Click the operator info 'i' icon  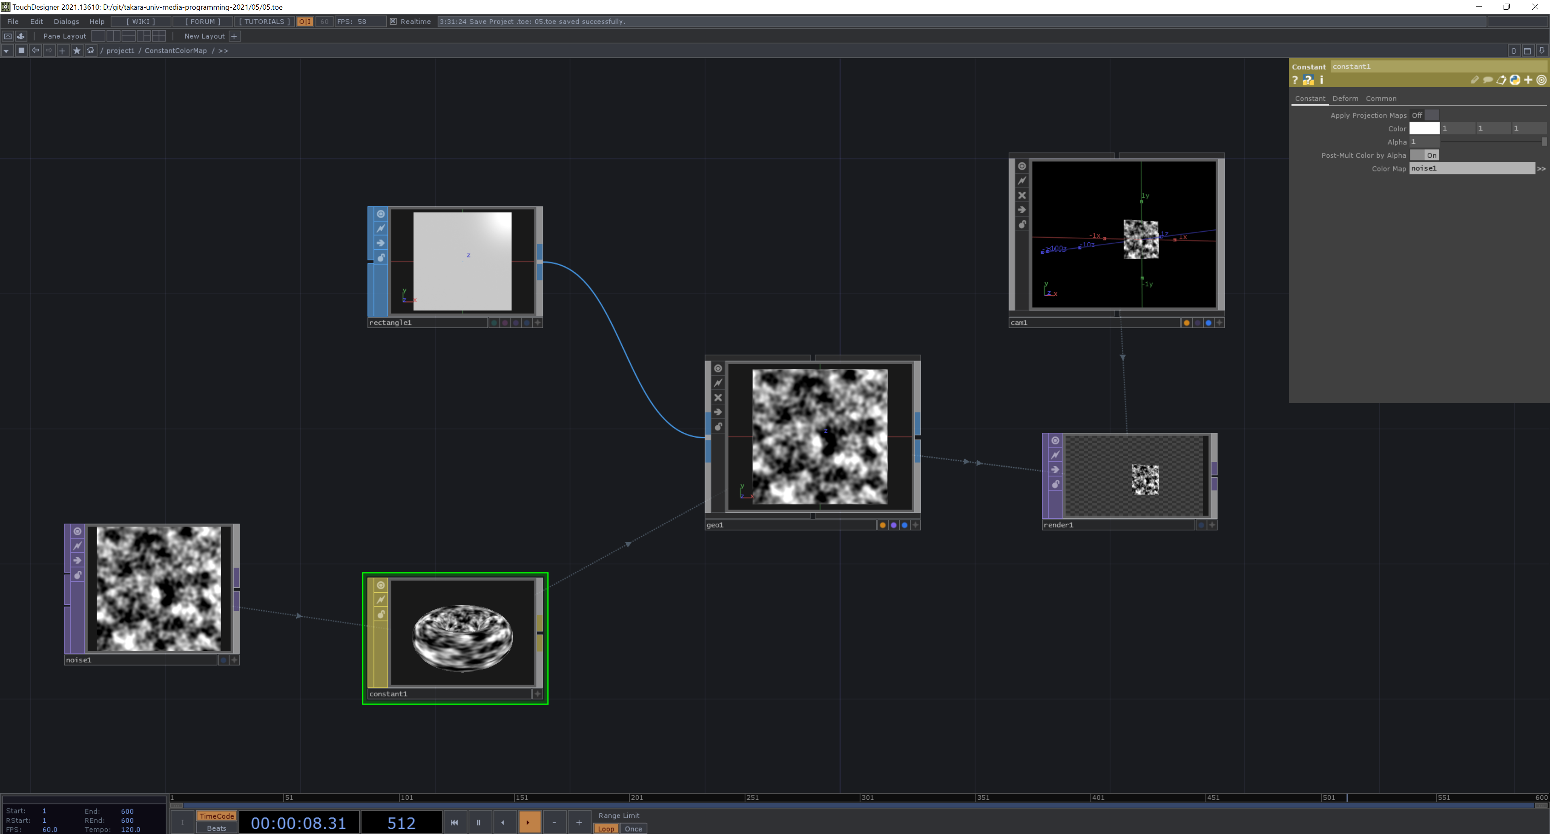point(1322,80)
